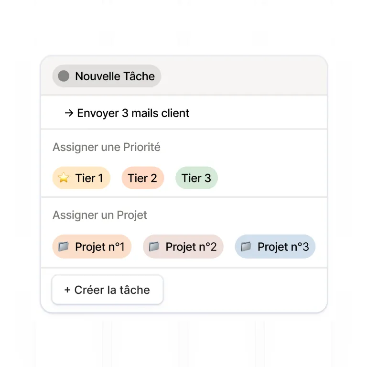Click the gray status dot in Nouvelle Tâche

[64, 76]
